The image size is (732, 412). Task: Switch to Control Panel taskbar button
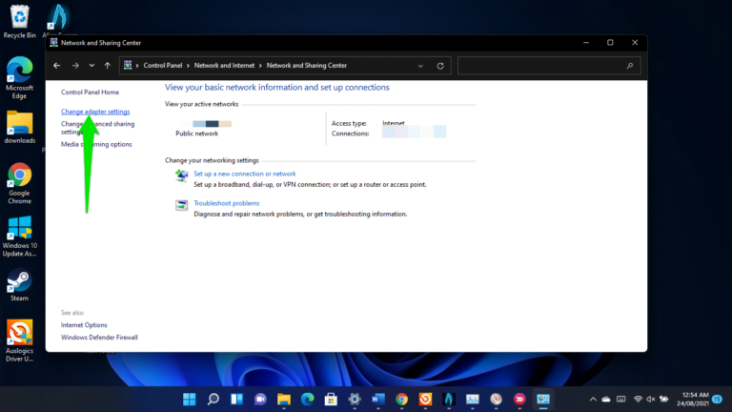click(x=543, y=400)
